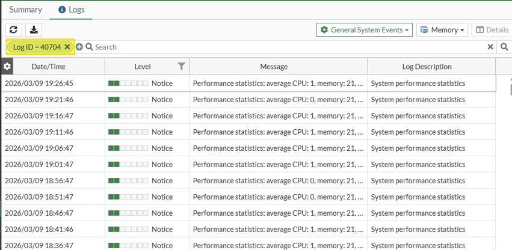Refresh the log list
This screenshot has height=250, width=512.
pyautogui.click(x=13, y=30)
